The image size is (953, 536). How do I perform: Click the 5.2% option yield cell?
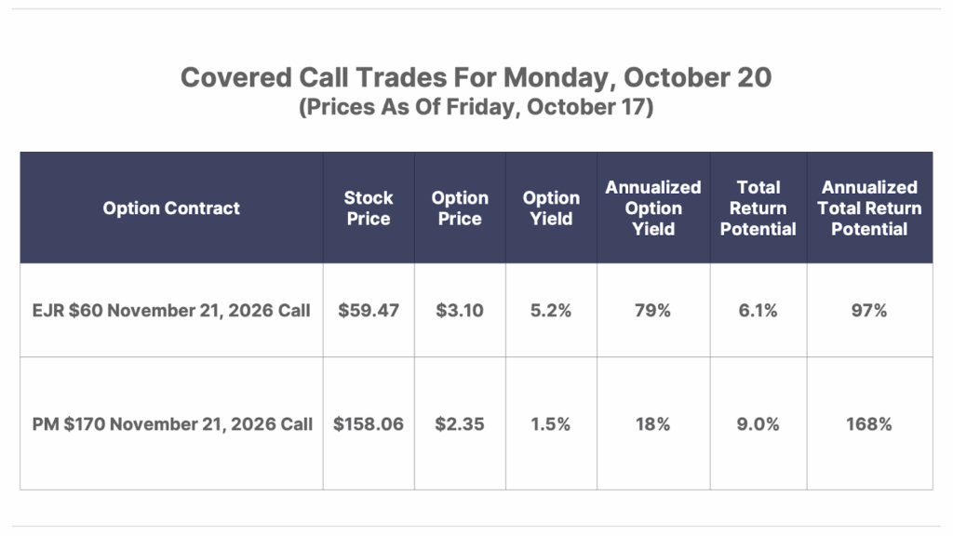[551, 311]
